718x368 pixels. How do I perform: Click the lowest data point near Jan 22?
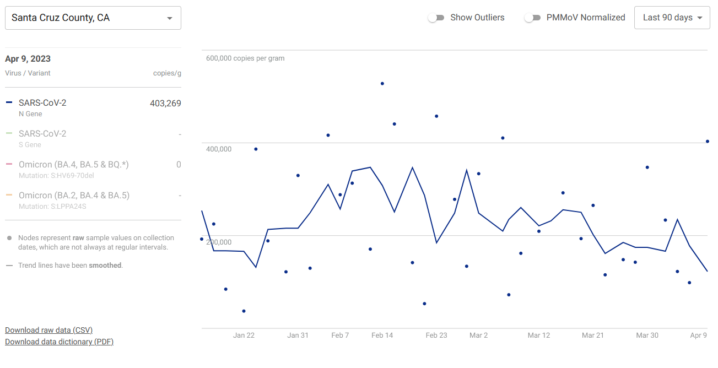click(244, 311)
